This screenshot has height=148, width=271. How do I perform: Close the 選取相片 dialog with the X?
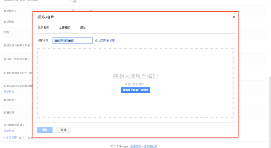234,17
